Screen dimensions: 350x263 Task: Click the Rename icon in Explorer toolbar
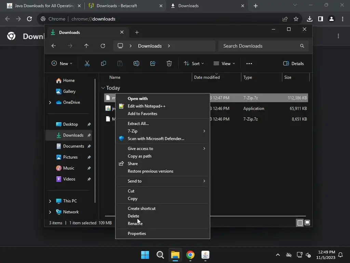[x=136, y=63]
